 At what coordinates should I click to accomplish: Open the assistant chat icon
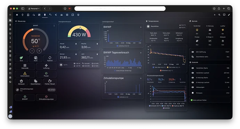point(224,15)
